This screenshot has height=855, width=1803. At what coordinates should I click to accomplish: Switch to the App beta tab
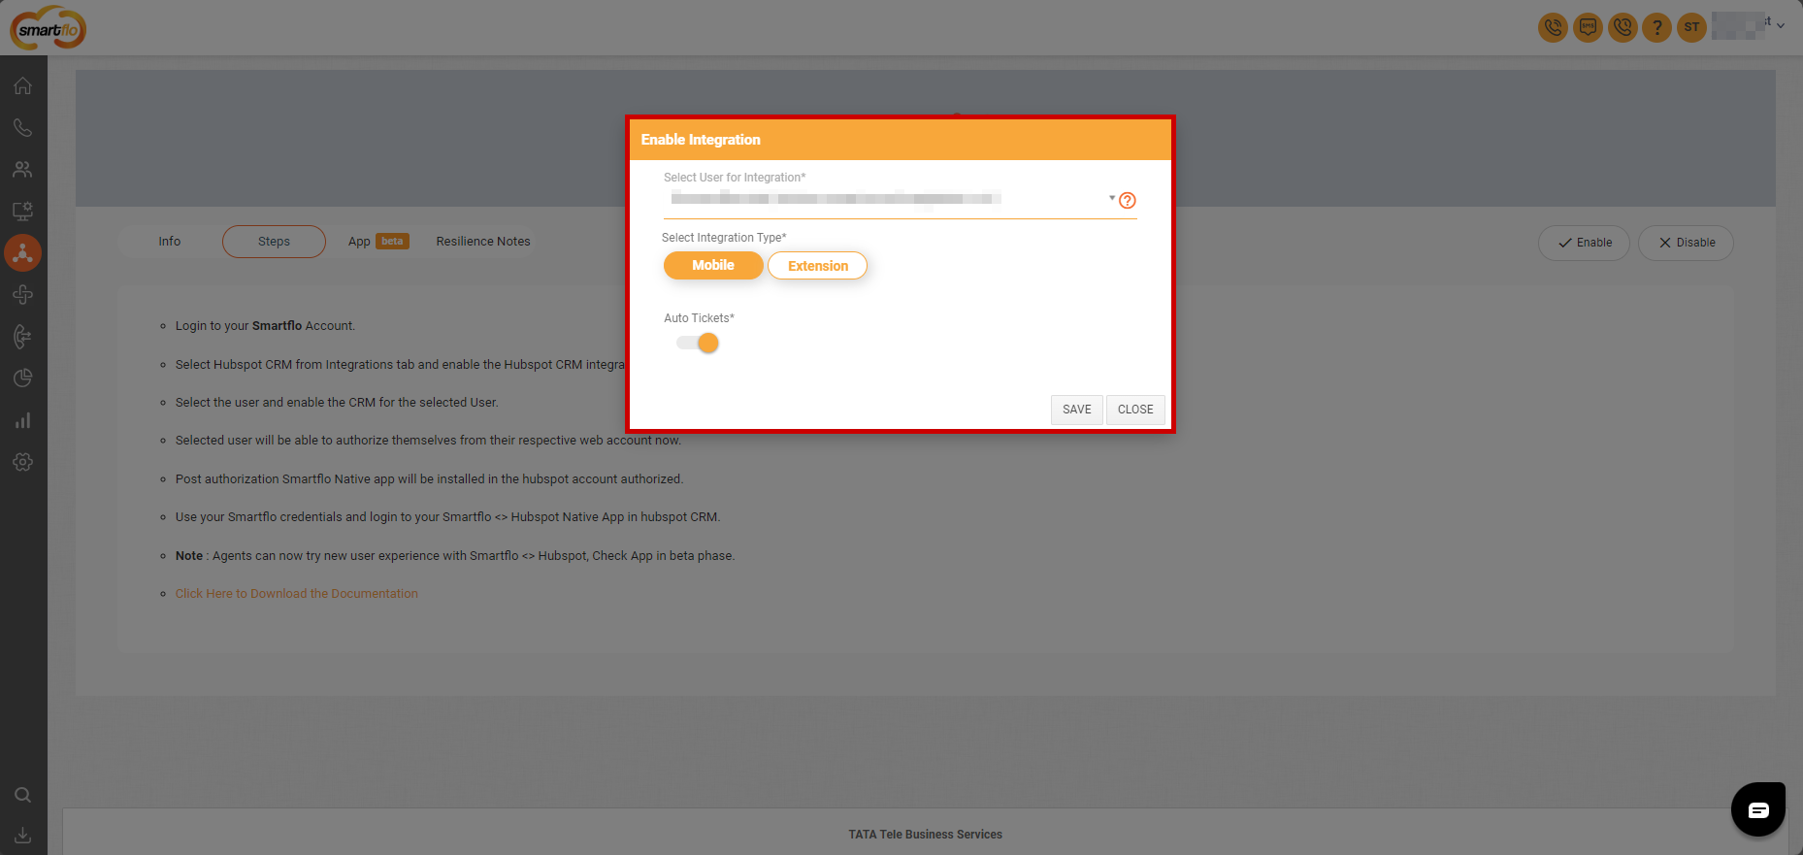click(x=378, y=242)
